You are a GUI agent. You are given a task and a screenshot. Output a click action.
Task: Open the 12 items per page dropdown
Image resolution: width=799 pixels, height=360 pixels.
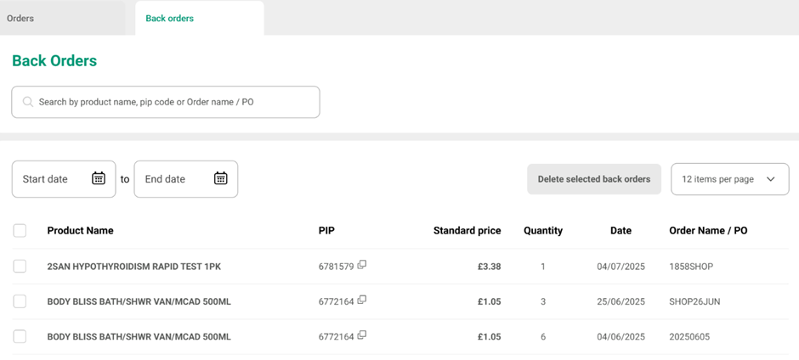pyautogui.click(x=729, y=179)
